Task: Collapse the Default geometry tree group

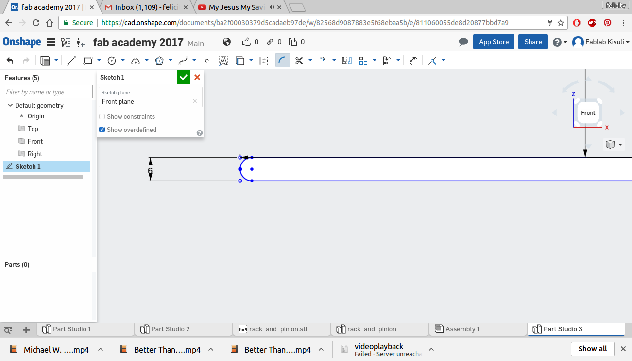Action: tap(10, 105)
